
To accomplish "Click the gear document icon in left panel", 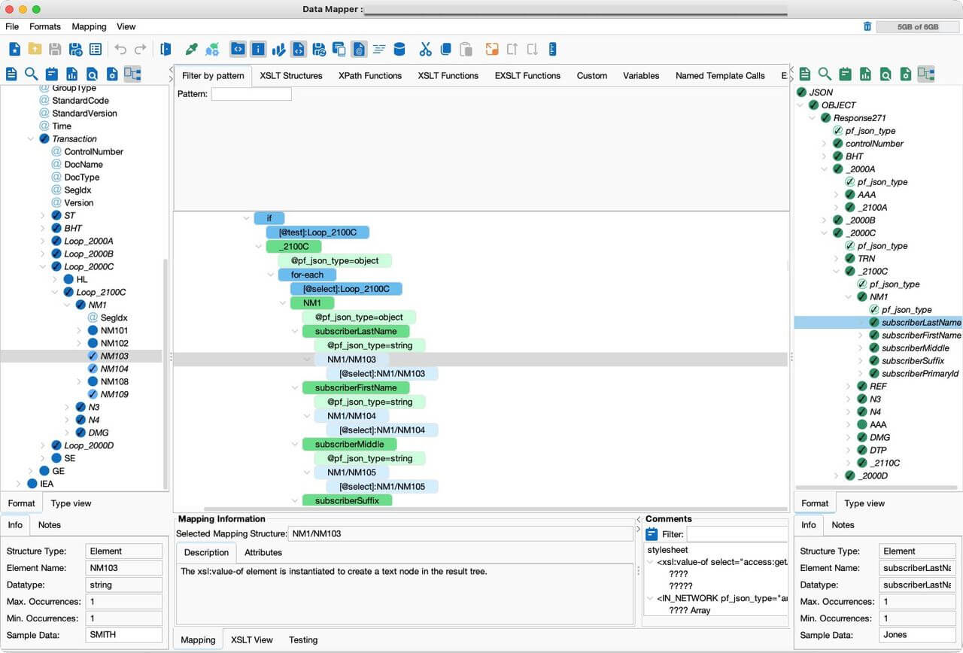I will coord(112,74).
